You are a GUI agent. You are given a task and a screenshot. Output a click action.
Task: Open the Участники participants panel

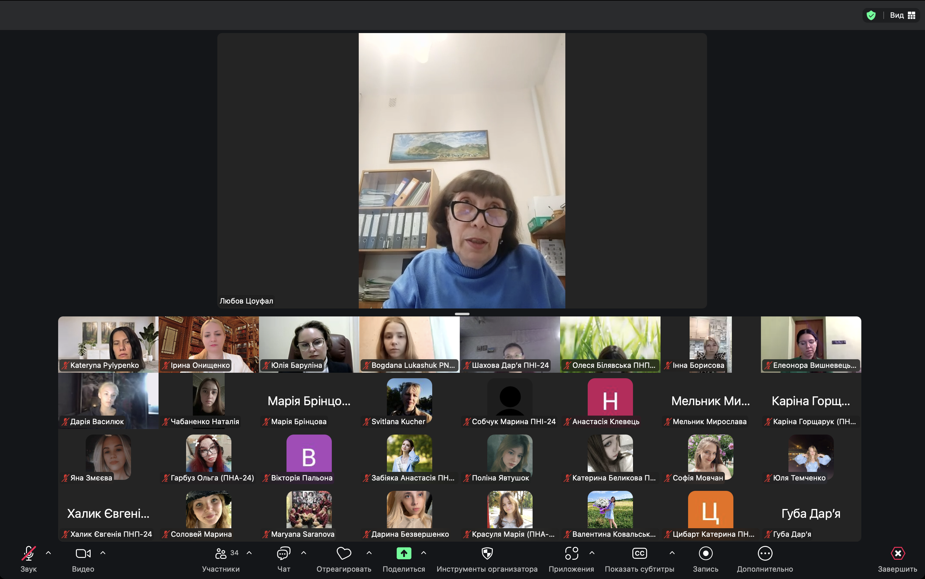point(221,553)
